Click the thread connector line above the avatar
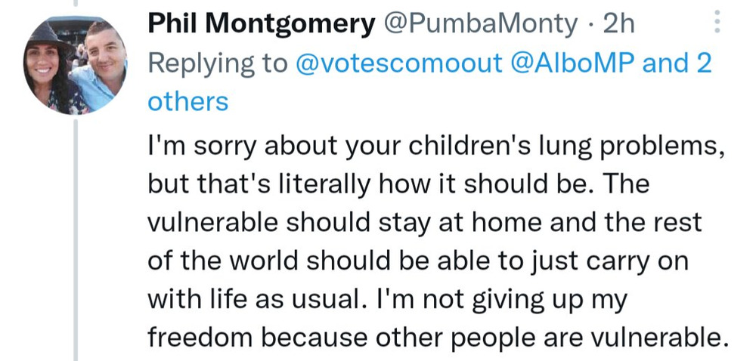 click(x=75, y=3)
